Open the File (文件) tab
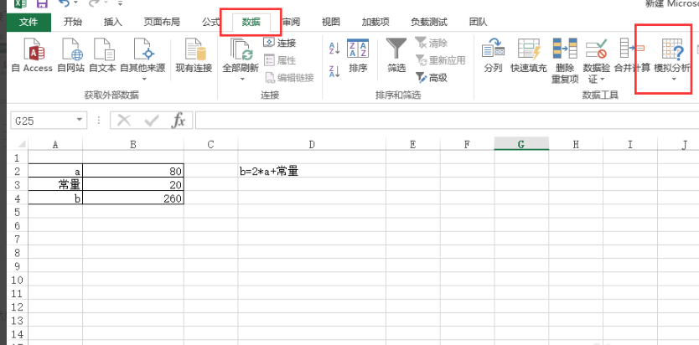The height and width of the screenshot is (345, 699). click(28, 23)
